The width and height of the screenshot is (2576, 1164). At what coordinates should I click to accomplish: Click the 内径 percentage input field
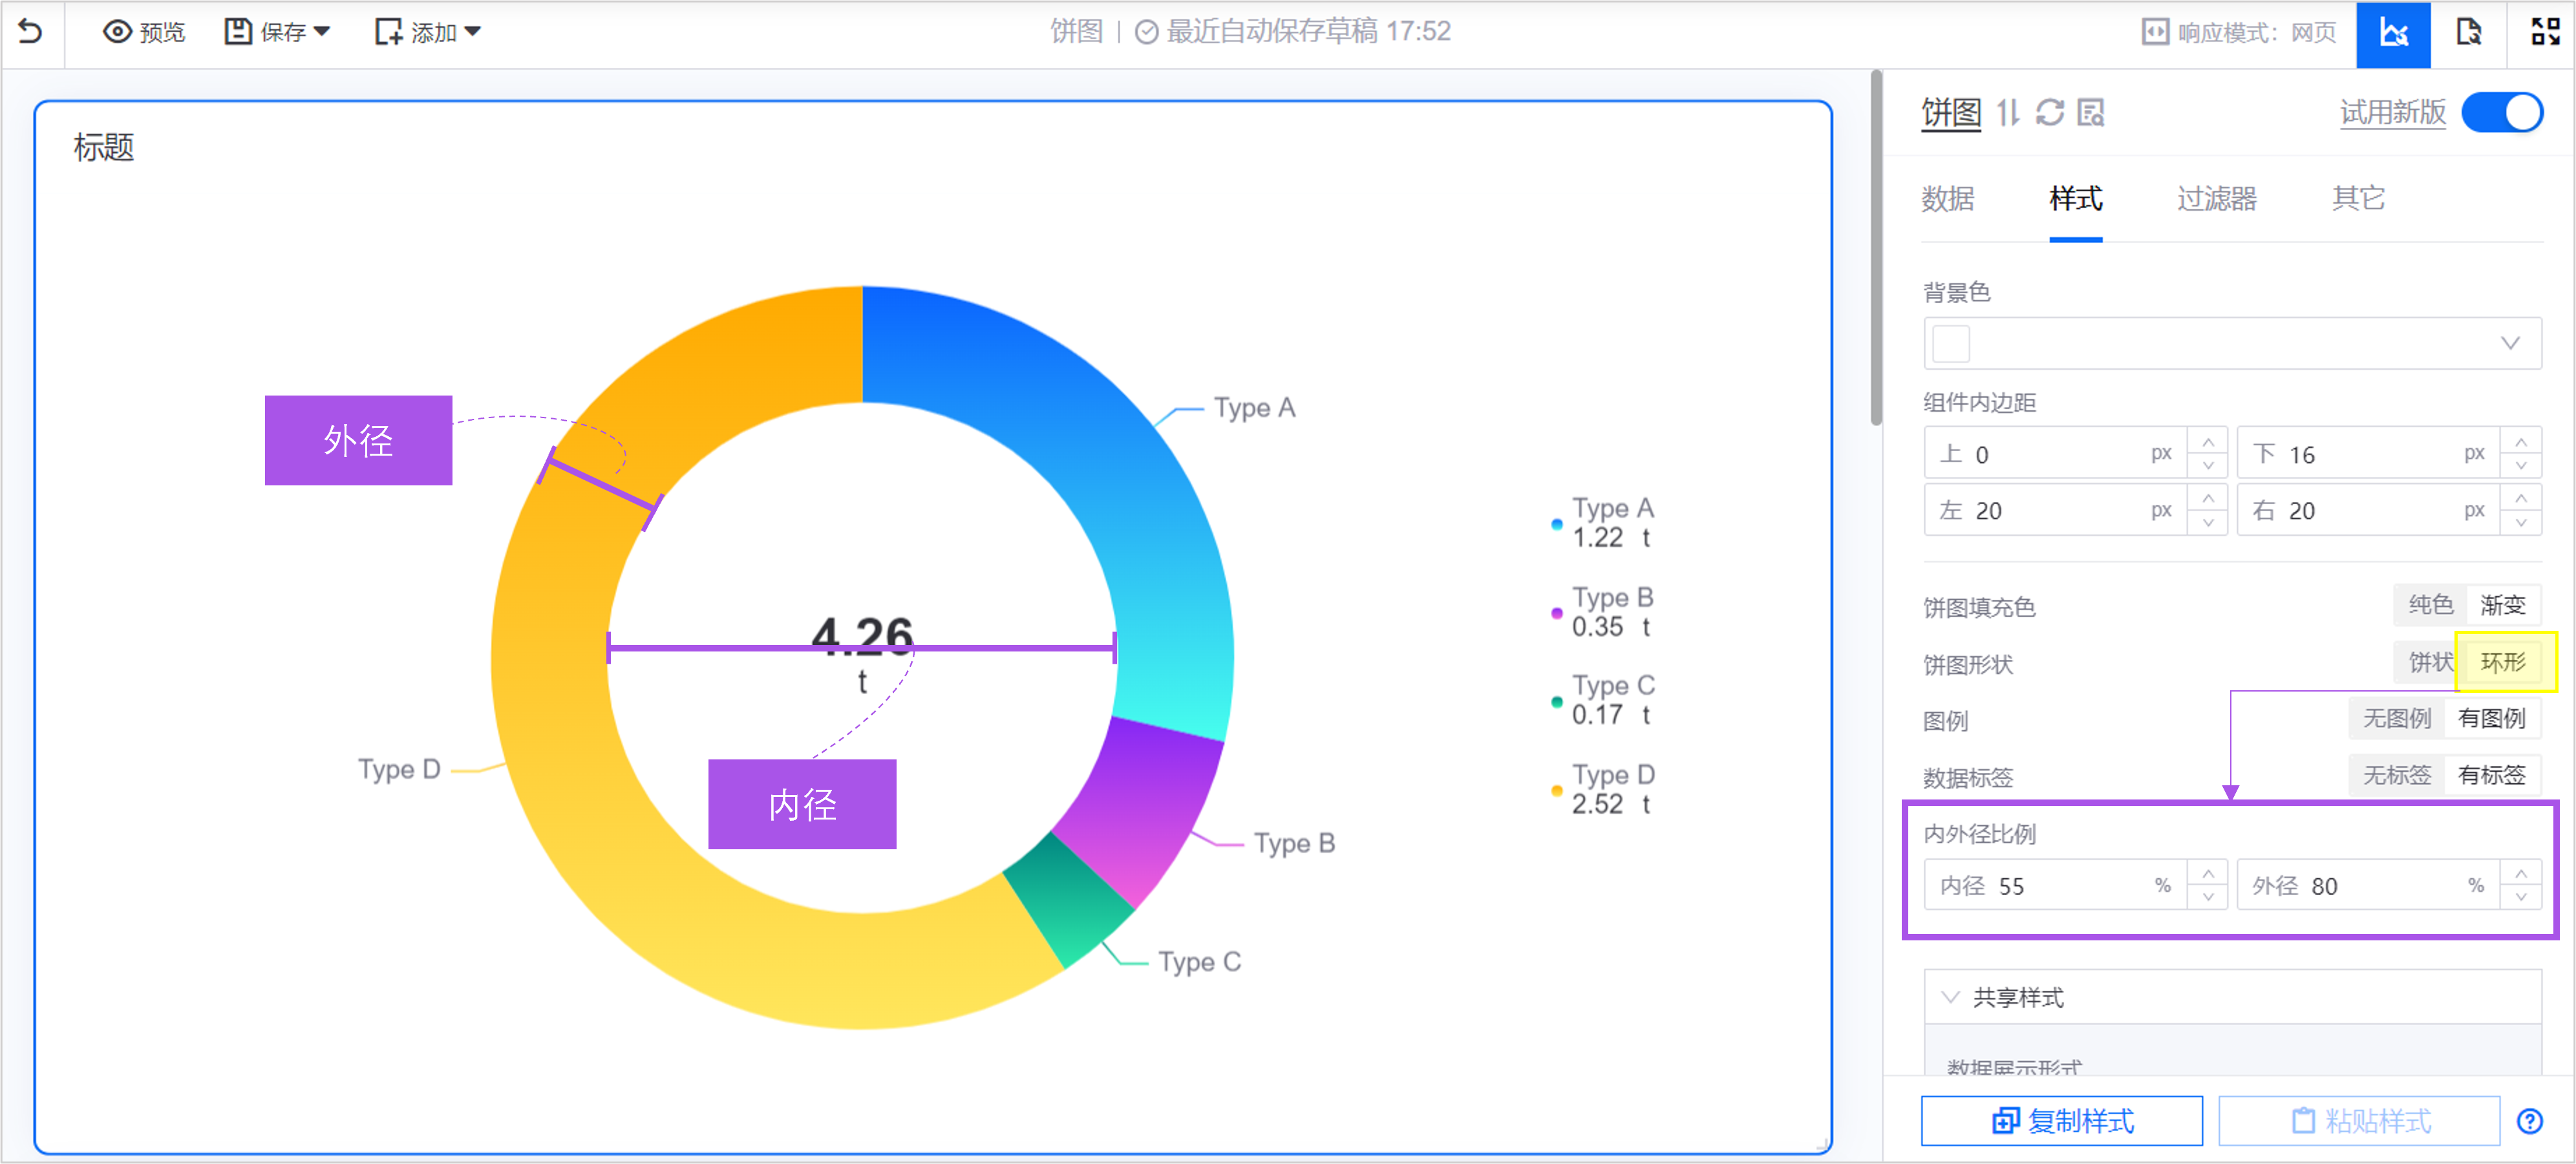[x=2060, y=885]
